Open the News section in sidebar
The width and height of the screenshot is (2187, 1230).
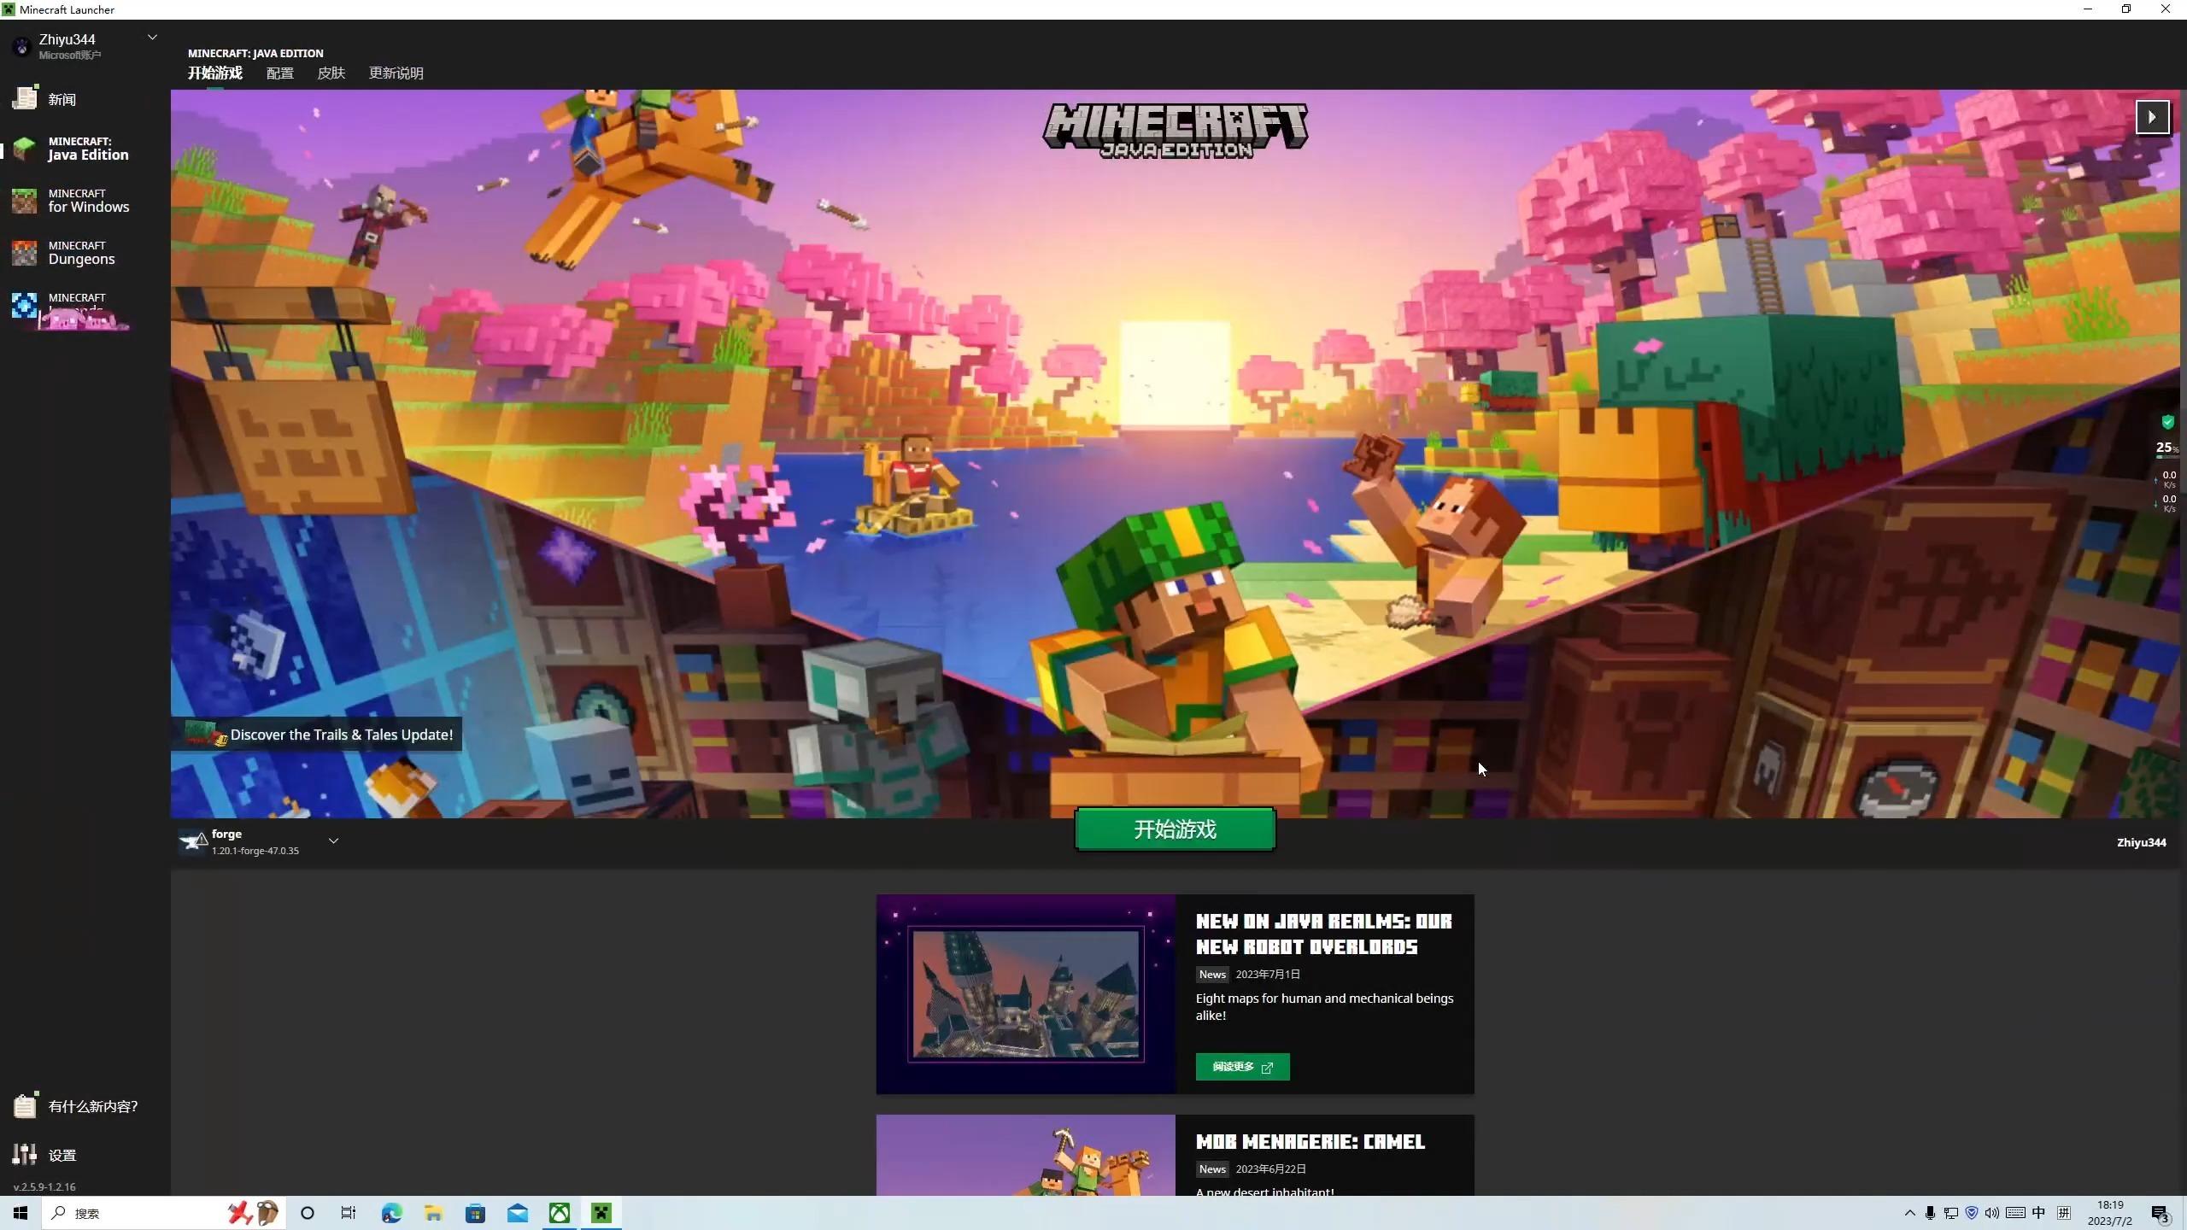62,99
